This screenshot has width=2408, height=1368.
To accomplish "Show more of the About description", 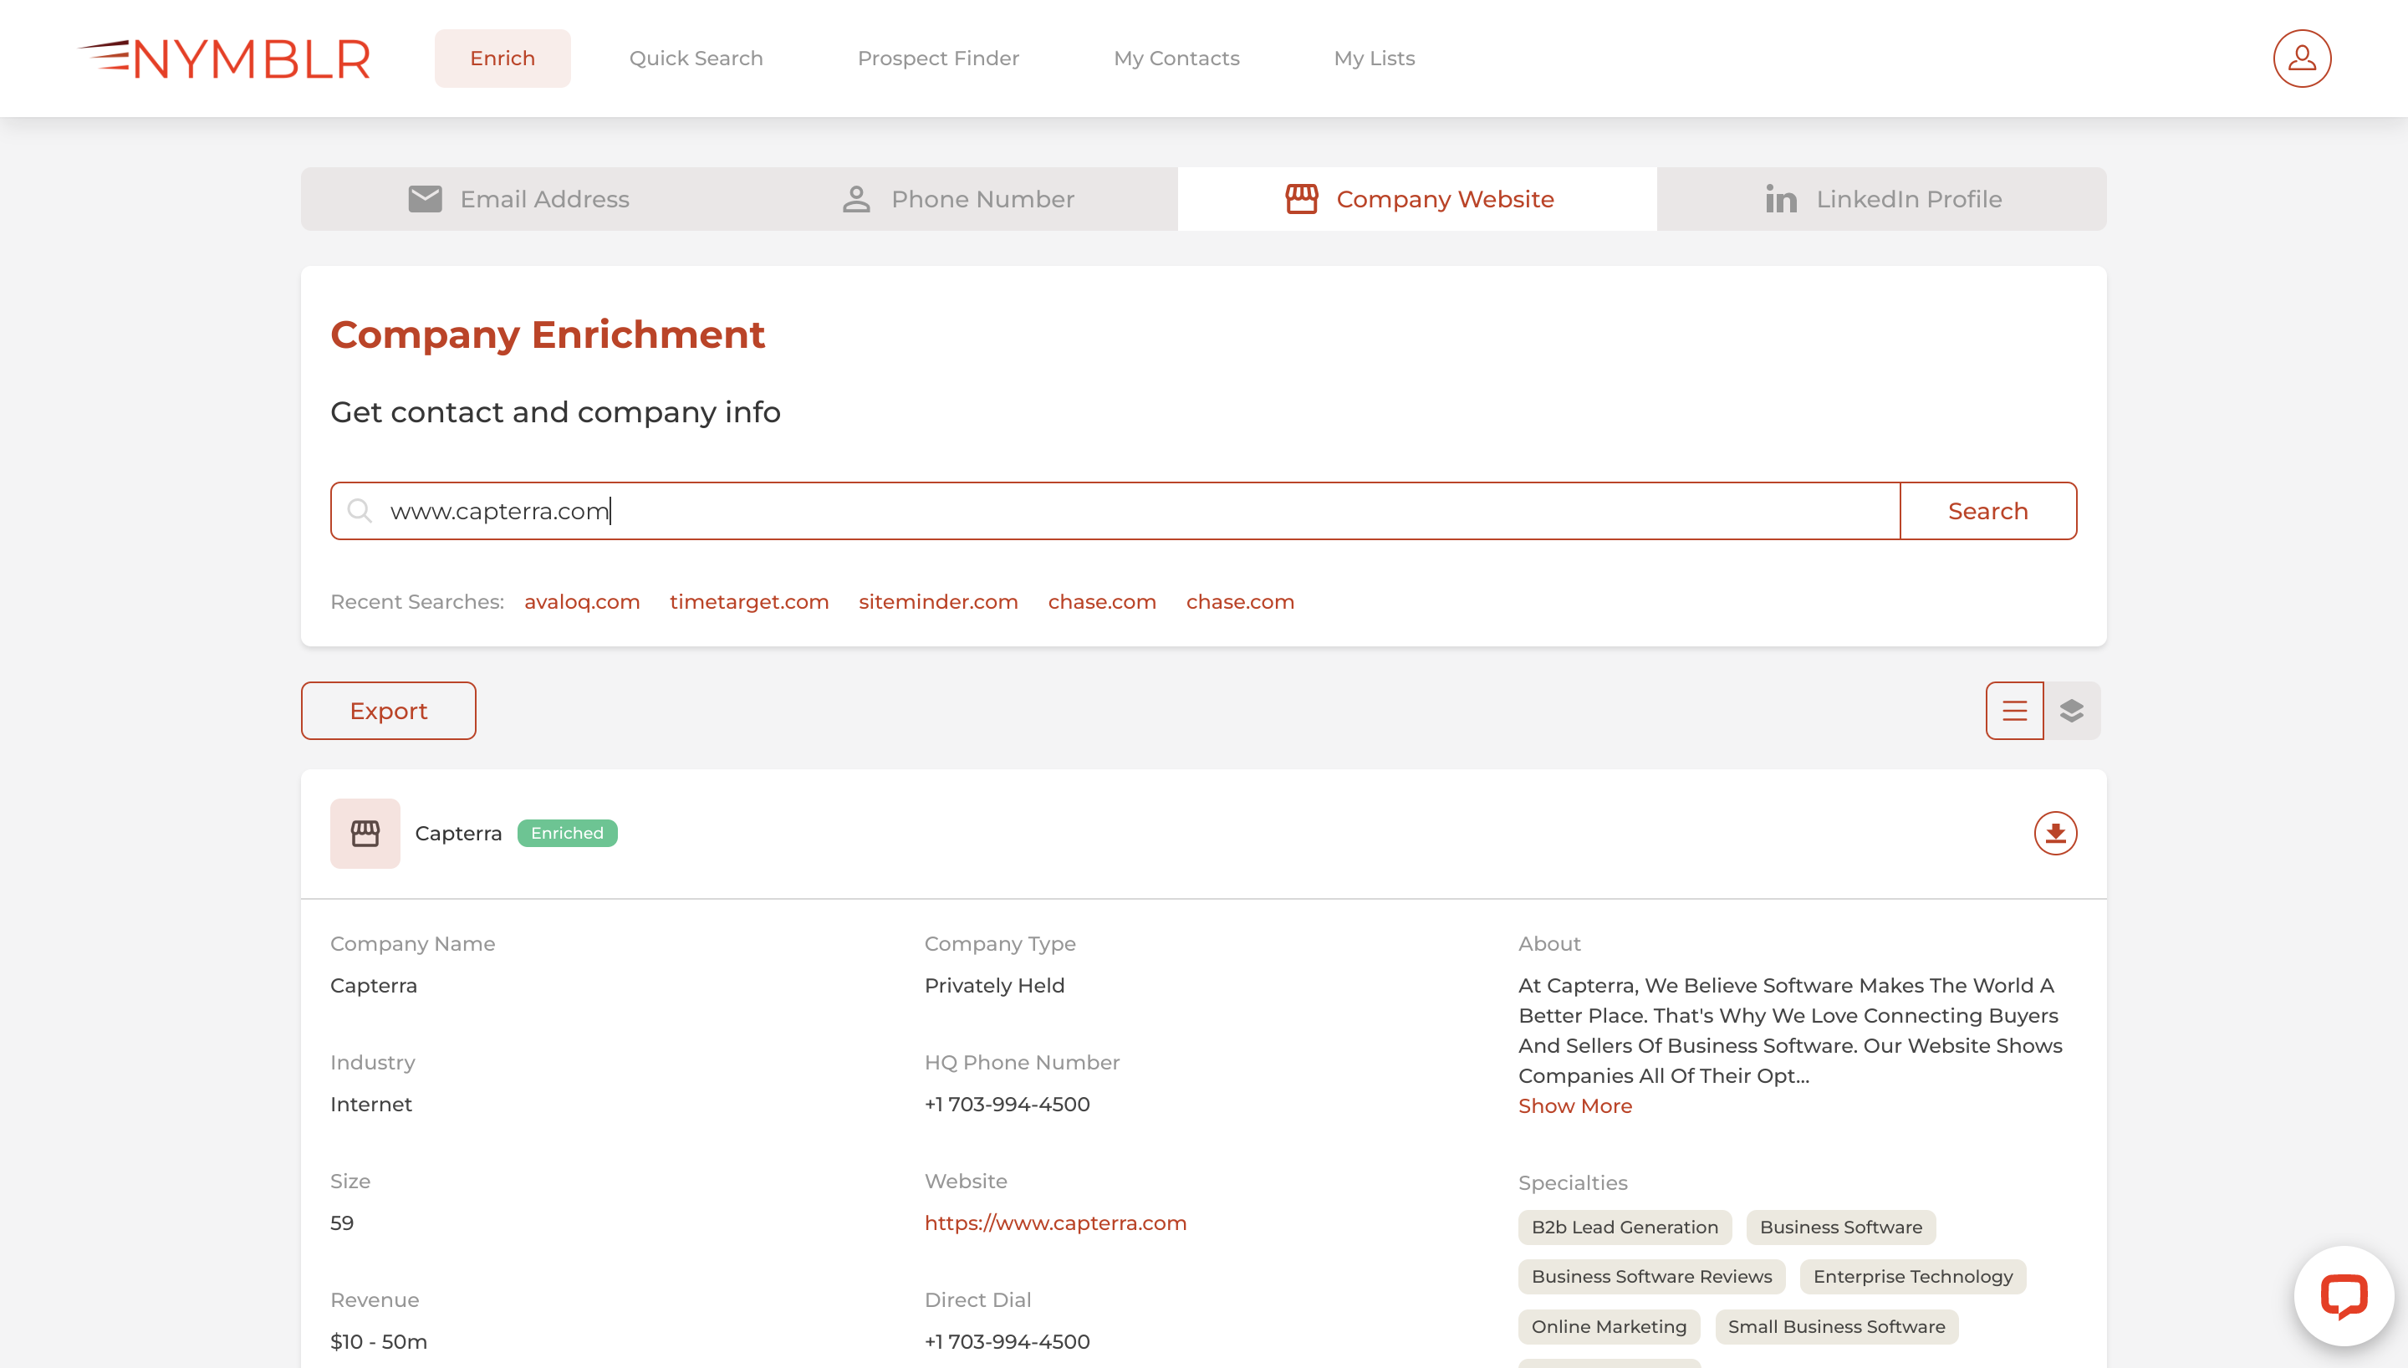I will coord(1575,1106).
